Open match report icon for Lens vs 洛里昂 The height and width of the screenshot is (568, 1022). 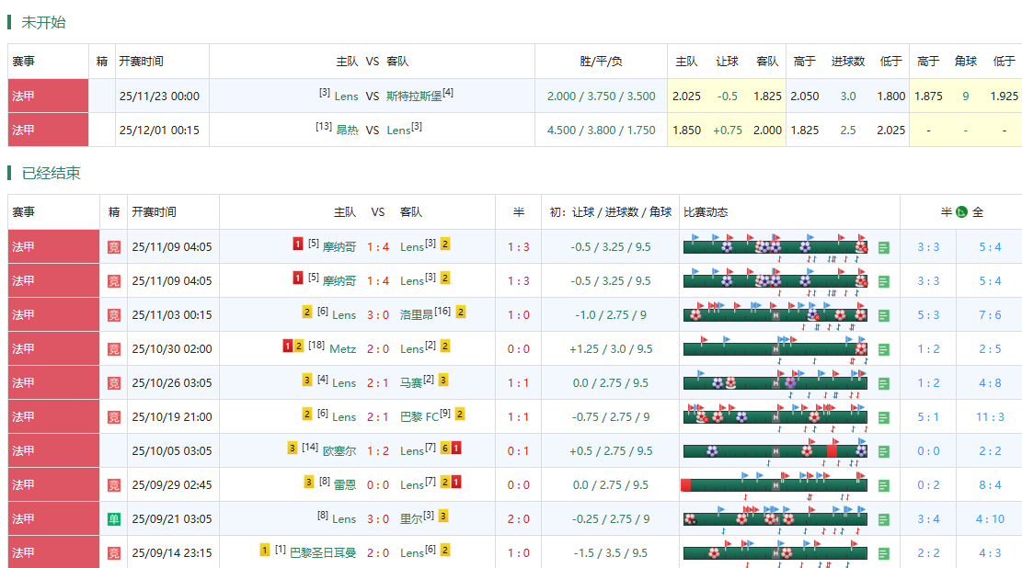click(x=884, y=315)
